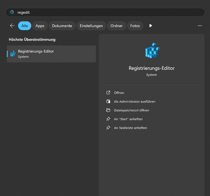This screenshot has width=210, height=196.
Task: Switch to the Dokumente filter
Action: tap(62, 26)
